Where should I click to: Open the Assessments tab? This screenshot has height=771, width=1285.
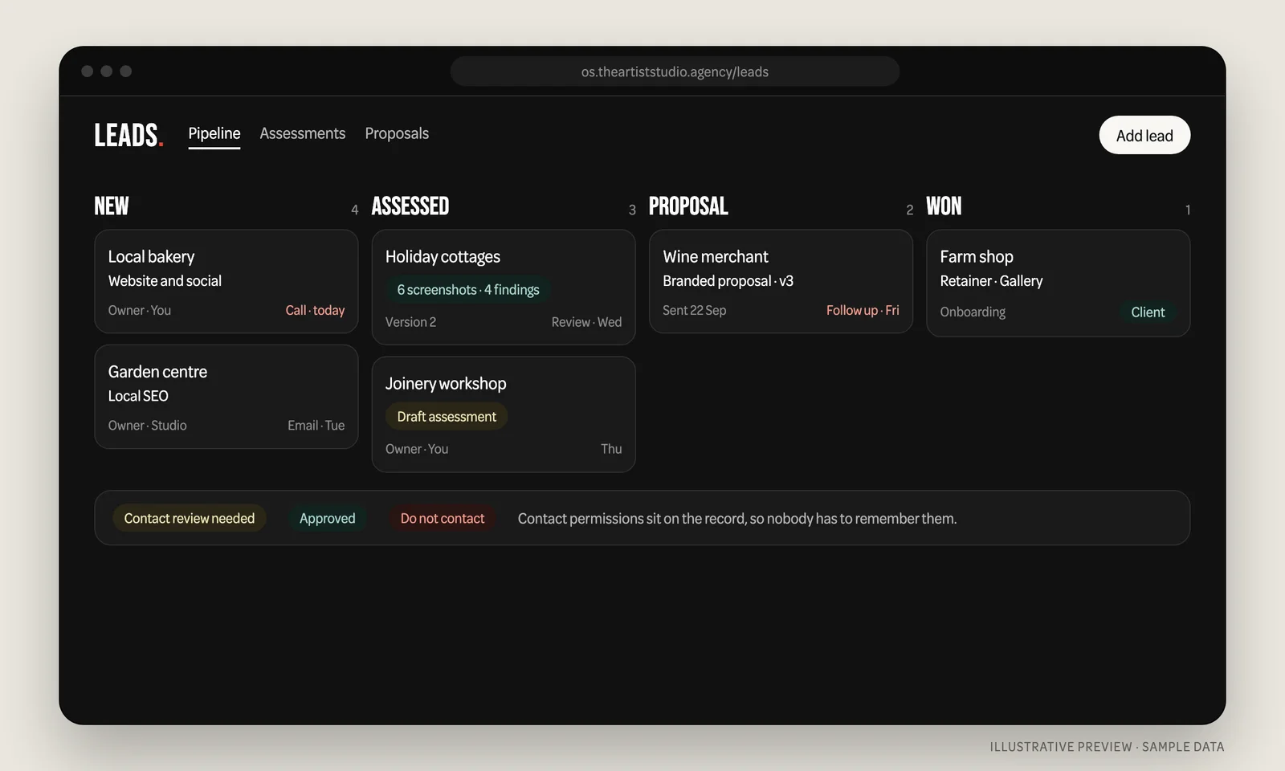click(303, 133)
